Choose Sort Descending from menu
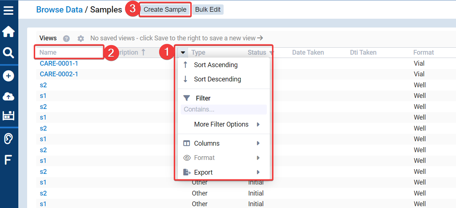The image size is (456, 208). click(217, 79)
